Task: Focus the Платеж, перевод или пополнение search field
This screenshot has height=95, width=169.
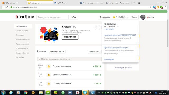Action: coord(69,59)
